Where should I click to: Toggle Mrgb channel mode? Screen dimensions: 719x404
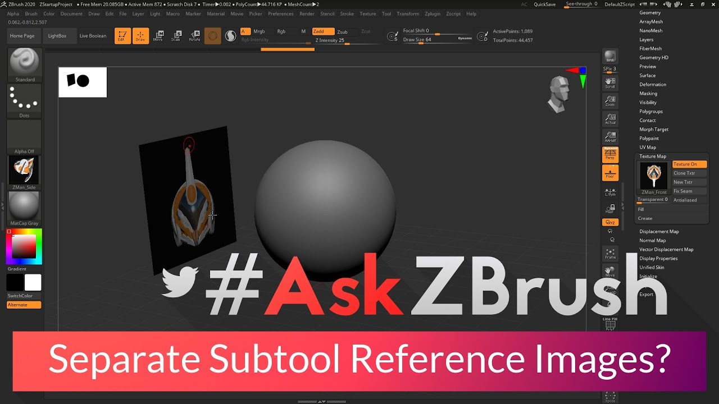(260, 31)
